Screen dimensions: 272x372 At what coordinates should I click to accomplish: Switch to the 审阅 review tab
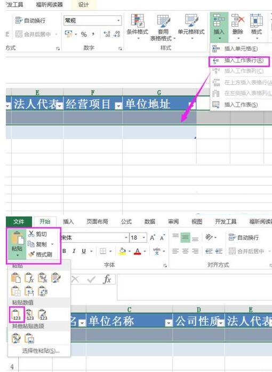pos(173,221)
